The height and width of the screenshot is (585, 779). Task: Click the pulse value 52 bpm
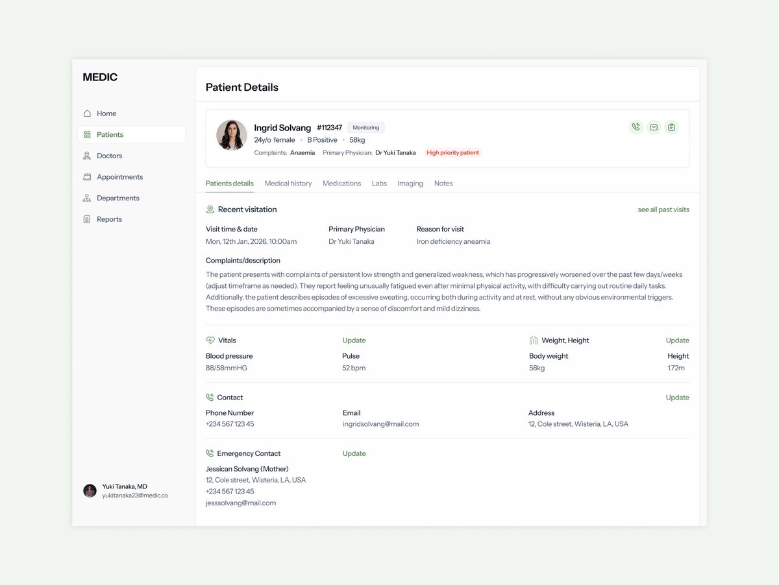pos(354,368)
